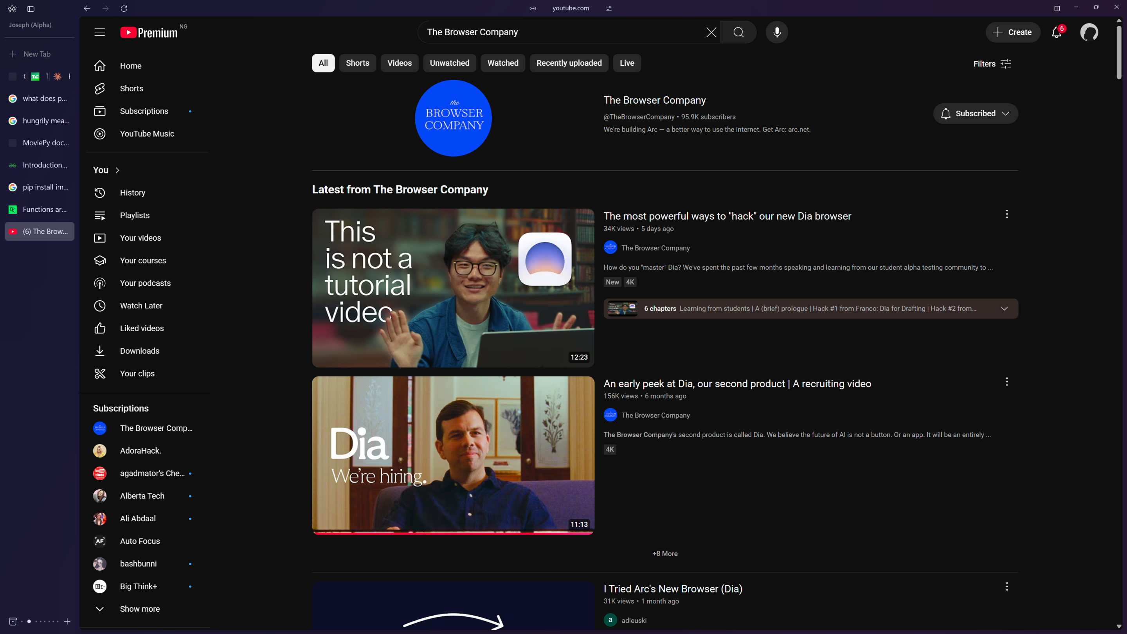The image size is (1127, 634).
Task: Select the Videos filter chip
Action: (400, 63)
